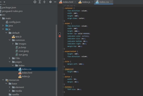The image size is (143, 96).
Task: Collapse the default folder chevron
Action: [6, 33]
